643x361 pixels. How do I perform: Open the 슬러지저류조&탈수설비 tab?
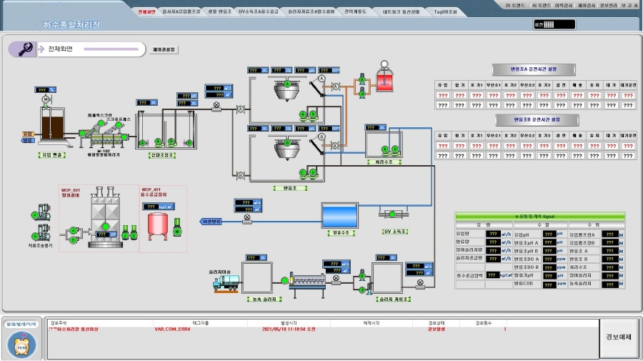pyautogui.click(x=311, y=12)
